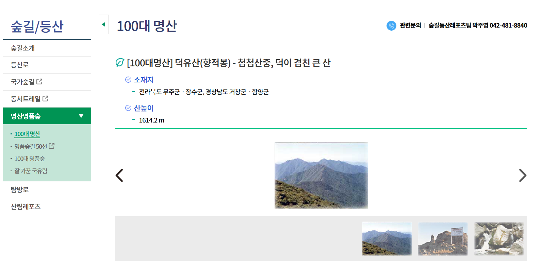Open the 국가숲길 menu item
This screenshot has width=542, height=261.
(23, 82)
